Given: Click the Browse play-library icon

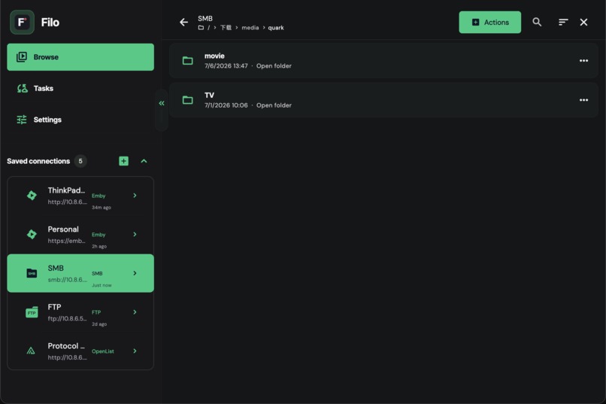Looking at the screenshot, I should (x=22, y=57).
